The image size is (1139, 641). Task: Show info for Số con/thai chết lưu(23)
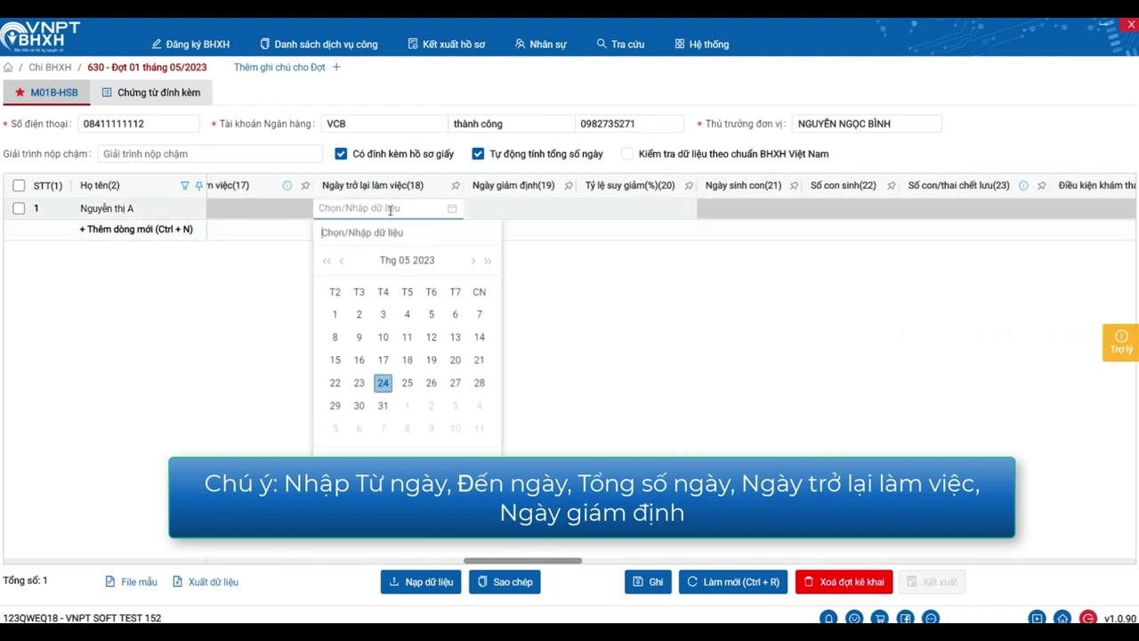(1023, 185)
